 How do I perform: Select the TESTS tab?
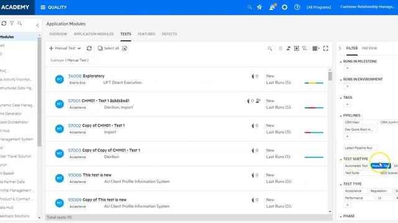(x=126, y=34)
